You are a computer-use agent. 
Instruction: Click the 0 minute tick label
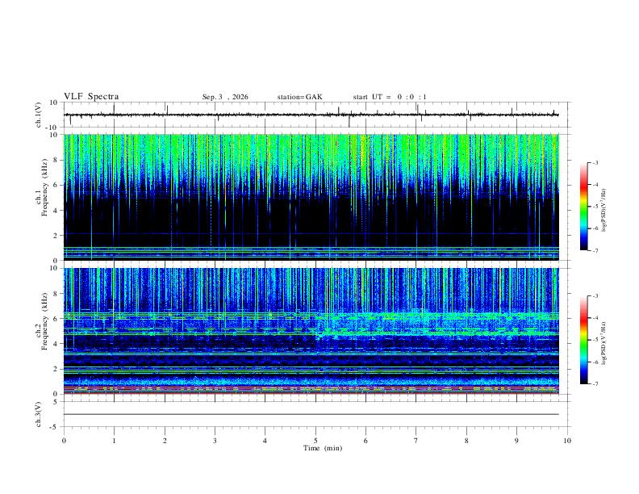pos(64,441)
